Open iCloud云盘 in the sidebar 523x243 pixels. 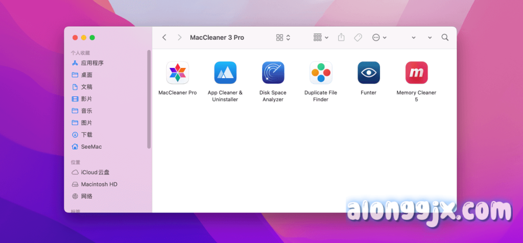coord(95,172)
